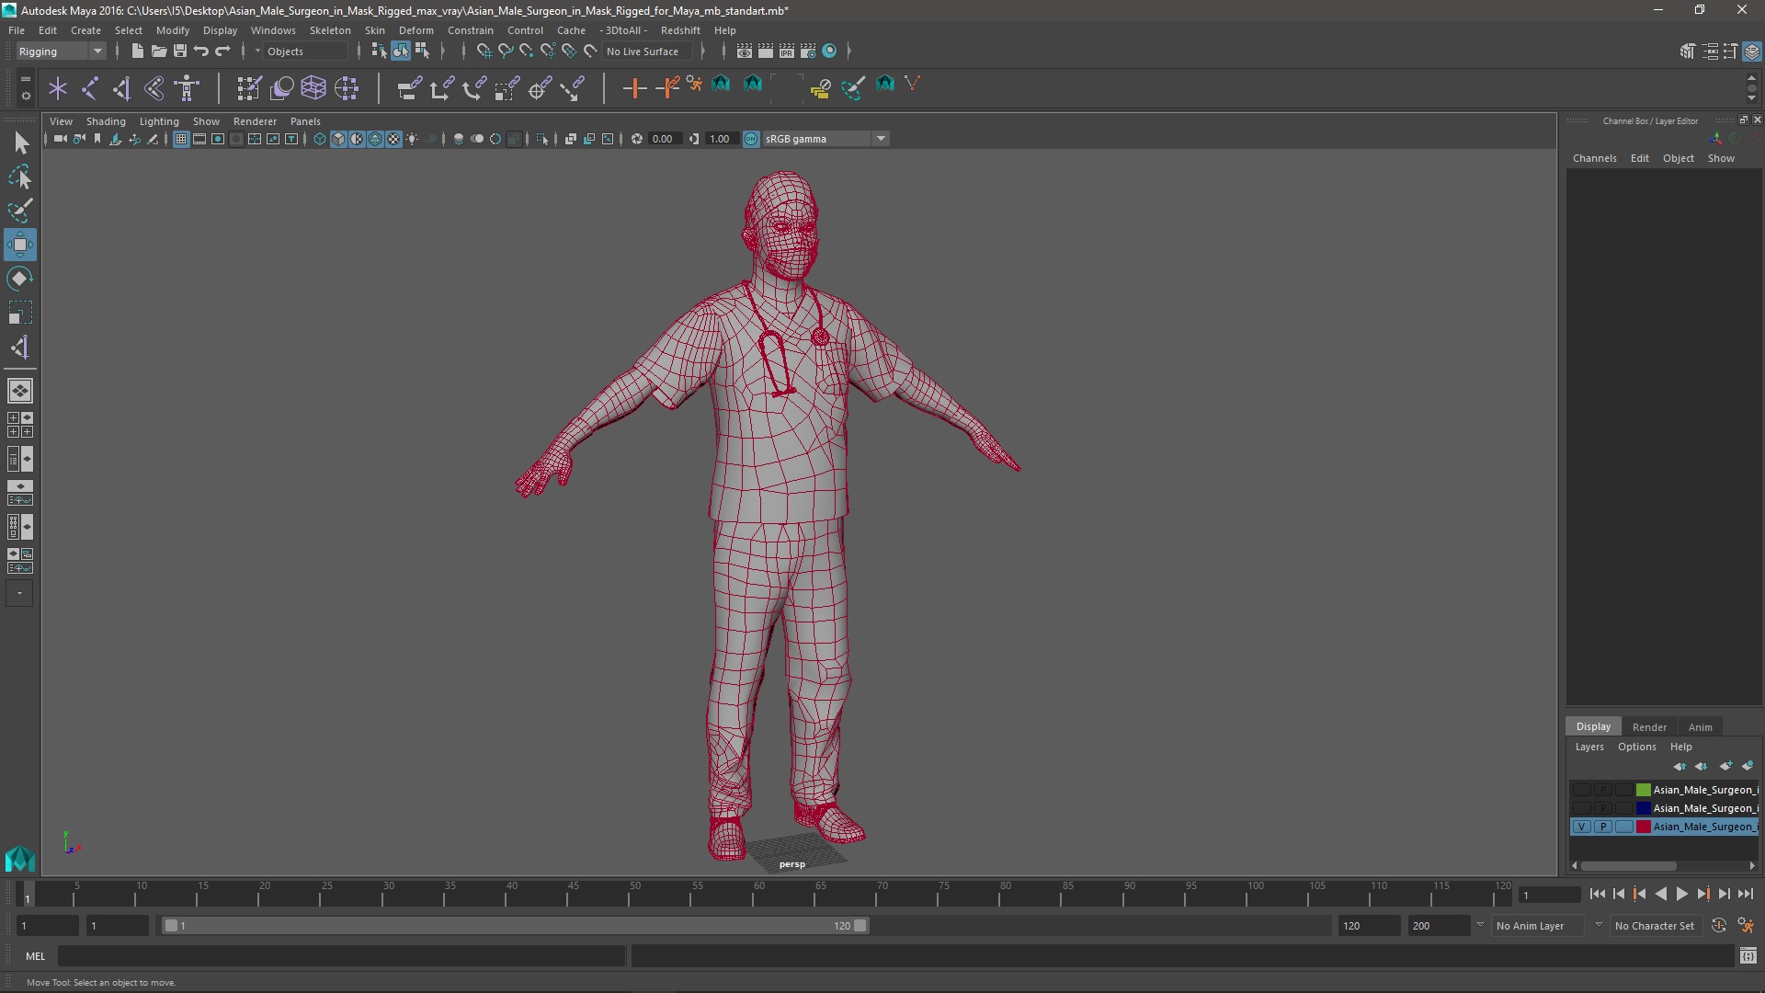Open the Renderer menu in viewport
The image size is (1765, 993).
[x=255, y=120]
